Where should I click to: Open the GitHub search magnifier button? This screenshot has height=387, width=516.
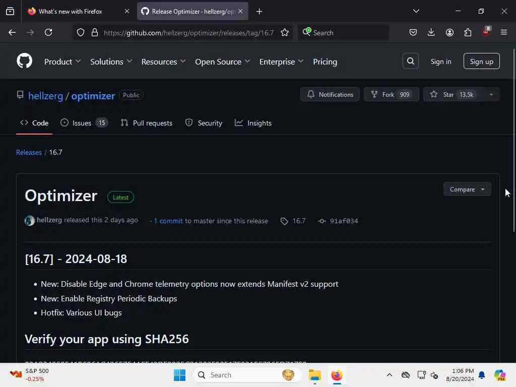pyautogui.click(x=410, y=61)
